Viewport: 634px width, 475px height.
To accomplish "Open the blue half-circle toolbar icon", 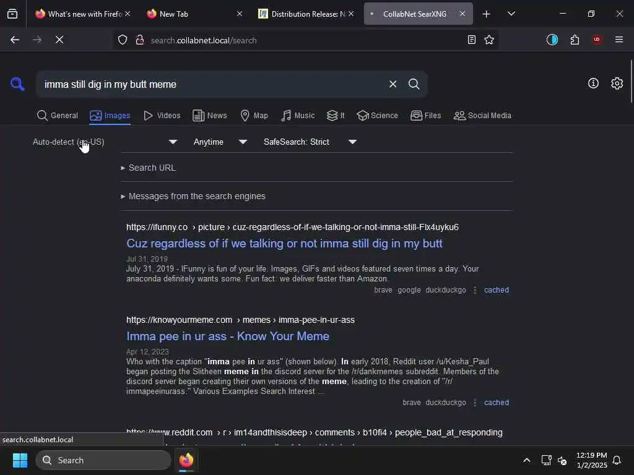I will coord(552,40).
